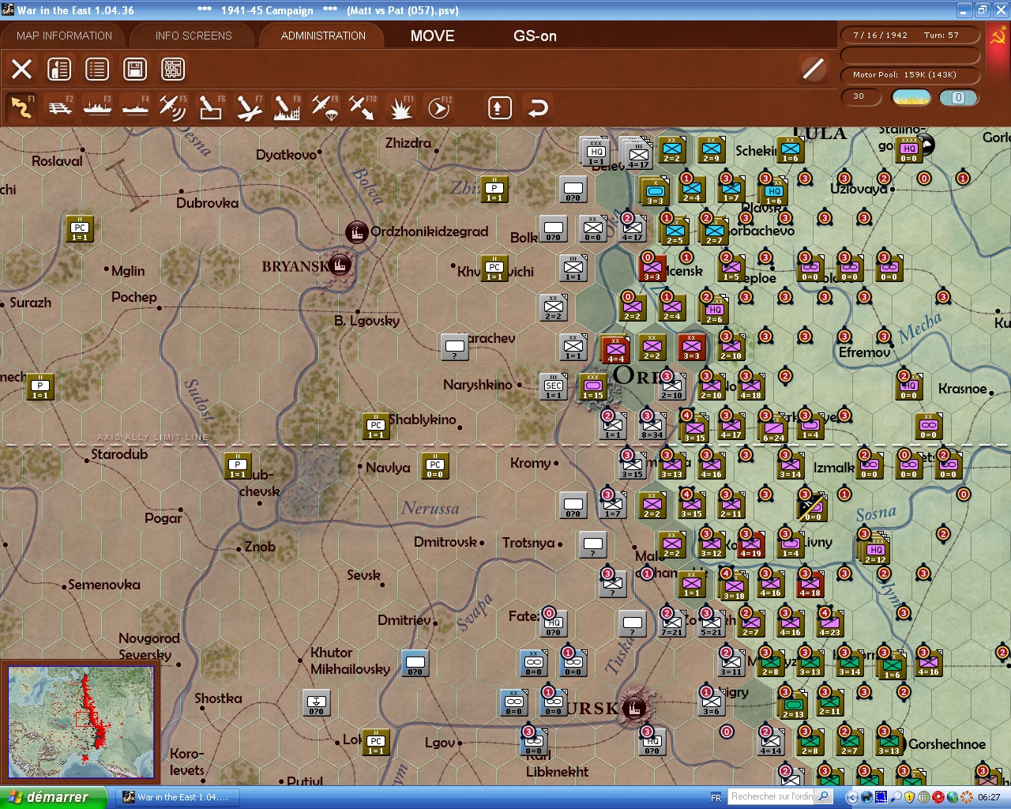
Task: Open the démarrer Start button
Action: click(x=53, y=797)
